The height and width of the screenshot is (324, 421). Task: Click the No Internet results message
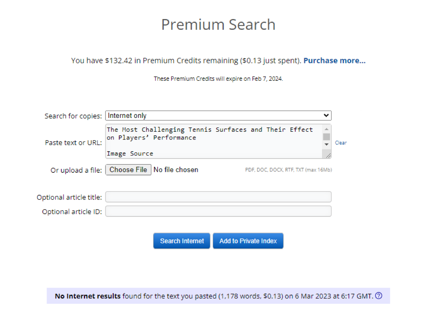[88, 296]
